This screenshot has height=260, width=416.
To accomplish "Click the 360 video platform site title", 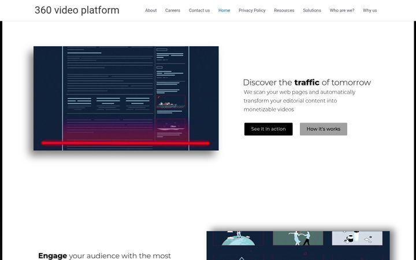I will pos(77,10).
